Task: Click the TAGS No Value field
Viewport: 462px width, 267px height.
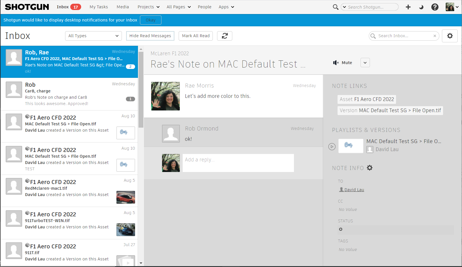Action: coord(348,250)
